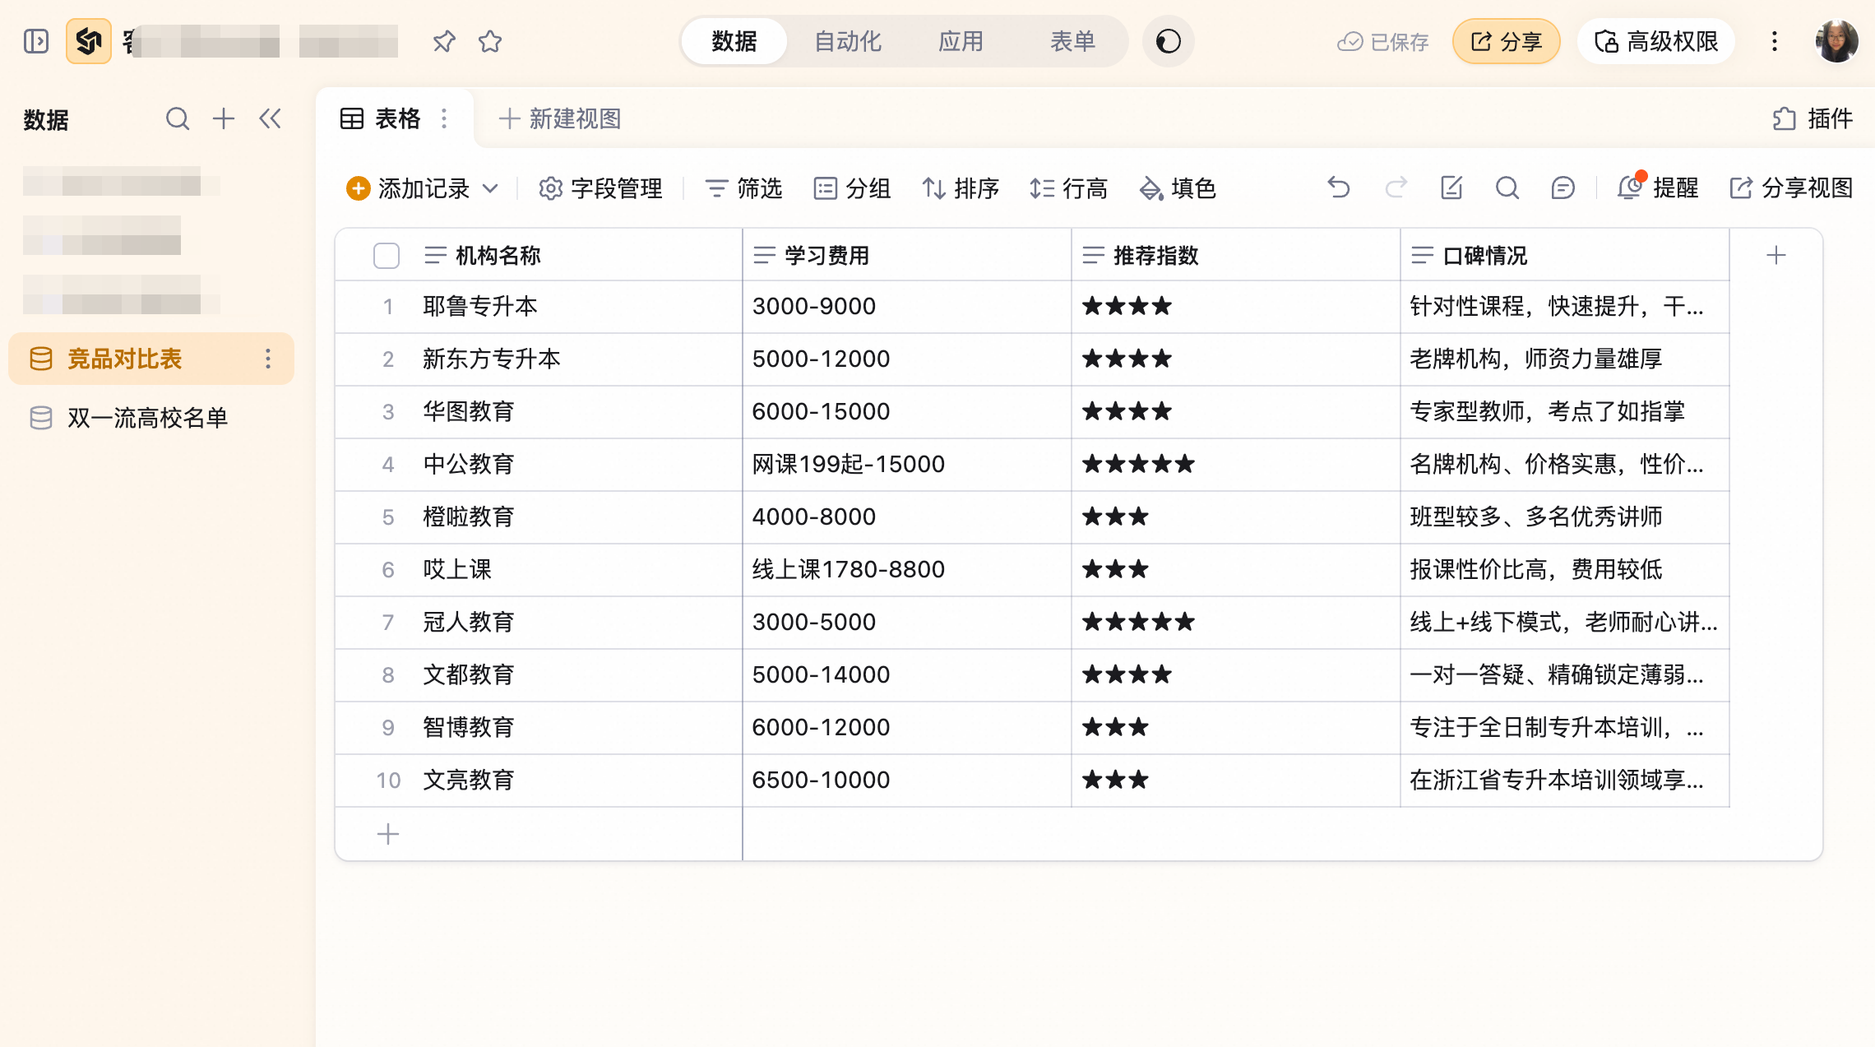
Task: Toggle the left sidebar panel icon
Action: pos(36,41)
